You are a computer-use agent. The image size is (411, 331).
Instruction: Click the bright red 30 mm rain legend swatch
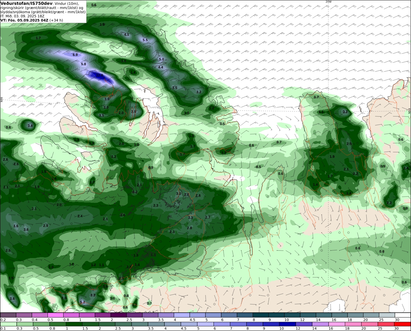(x=403, y=324)
